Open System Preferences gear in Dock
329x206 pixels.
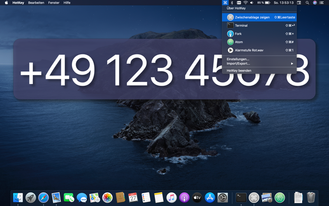[x=222, y=198]
